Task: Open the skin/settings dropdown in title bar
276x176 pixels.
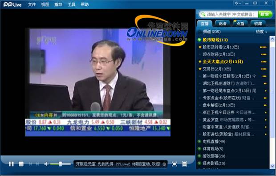Action: tap(238, 3)
